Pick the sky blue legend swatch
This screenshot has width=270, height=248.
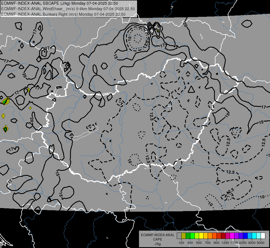(x=250, y=236)
